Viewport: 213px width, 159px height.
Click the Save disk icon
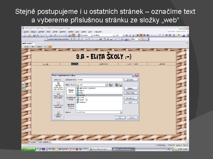pos(34,35)
